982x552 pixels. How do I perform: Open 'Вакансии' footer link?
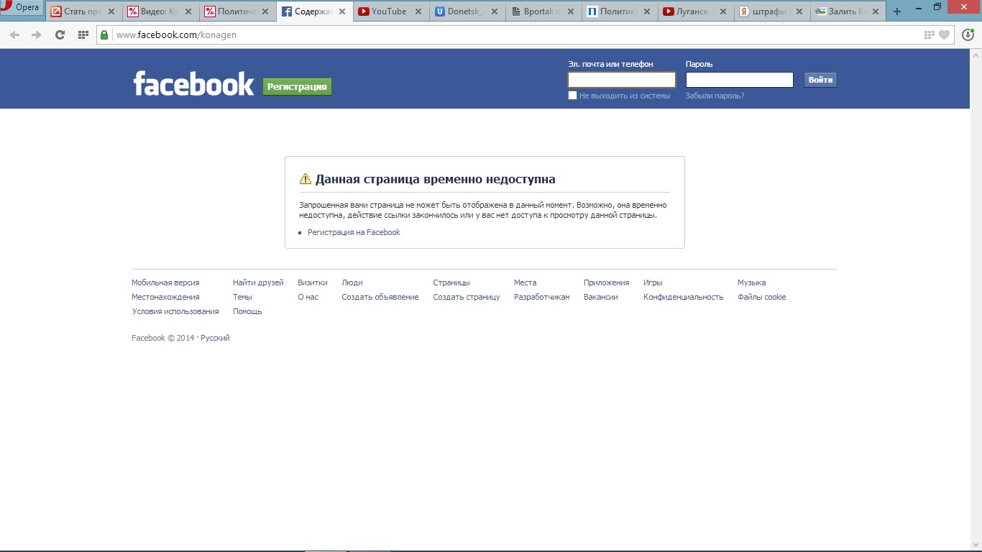[x=601, y=297]
